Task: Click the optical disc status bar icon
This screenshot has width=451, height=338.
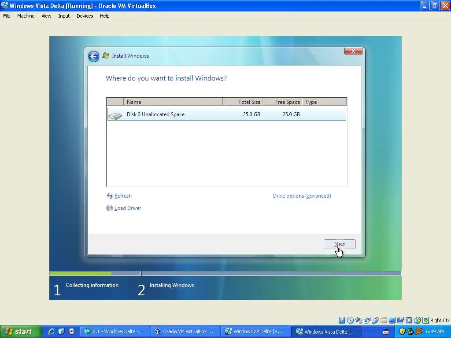Action: pyautogui.click(x=350, y=320)
